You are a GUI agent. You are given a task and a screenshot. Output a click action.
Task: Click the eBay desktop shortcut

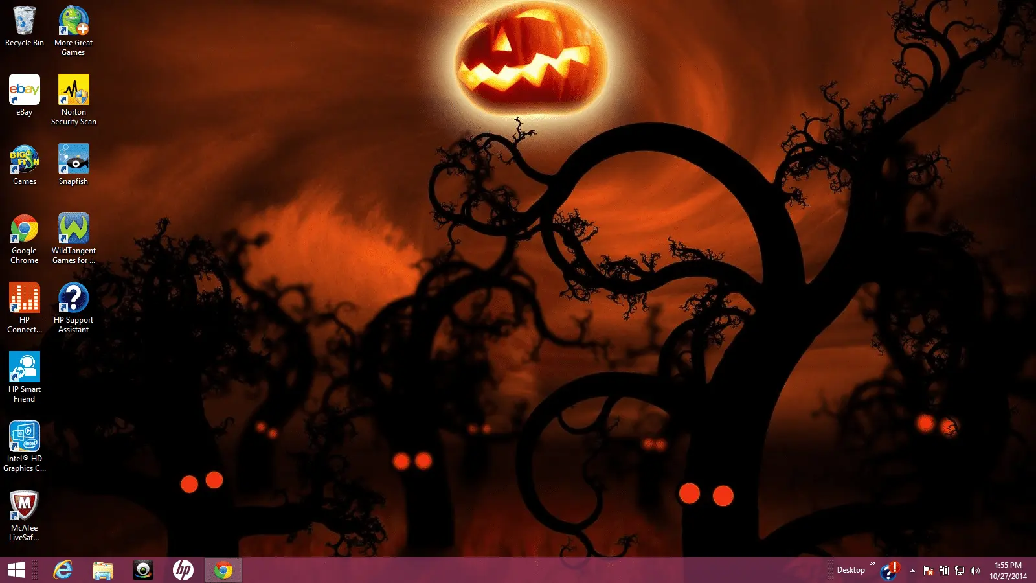tap(25, 95)
